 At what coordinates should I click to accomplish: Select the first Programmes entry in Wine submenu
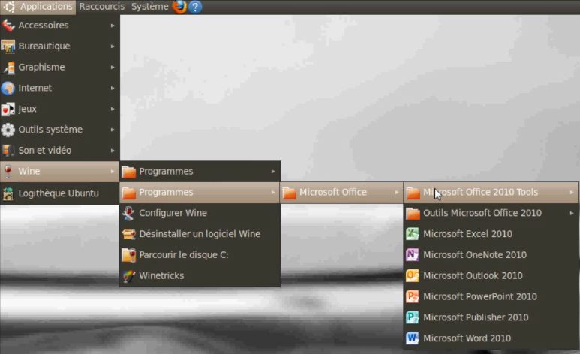200,172
